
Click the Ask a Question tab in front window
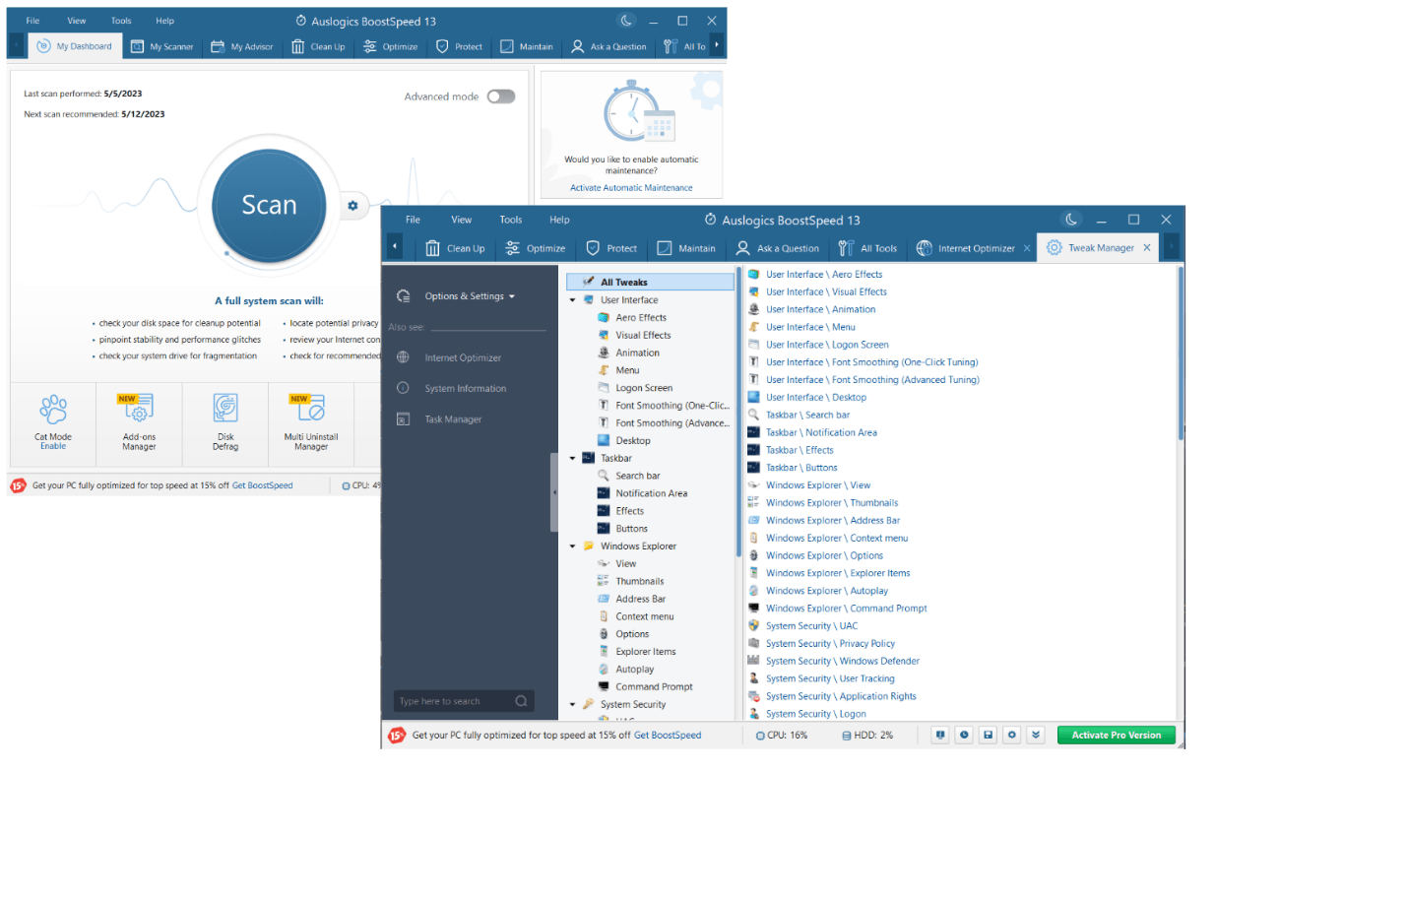point(777,248)
